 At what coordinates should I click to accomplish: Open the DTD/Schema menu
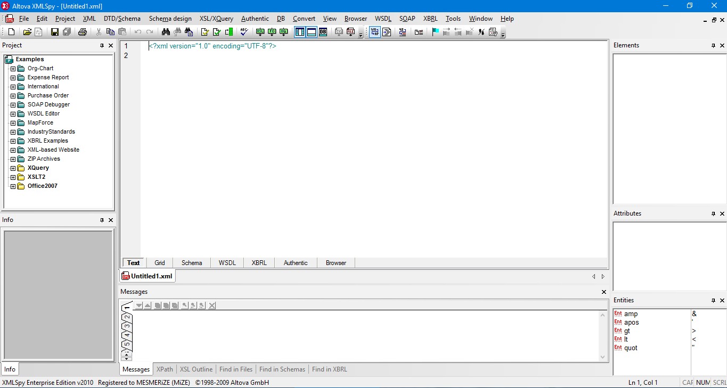point(122,19)
